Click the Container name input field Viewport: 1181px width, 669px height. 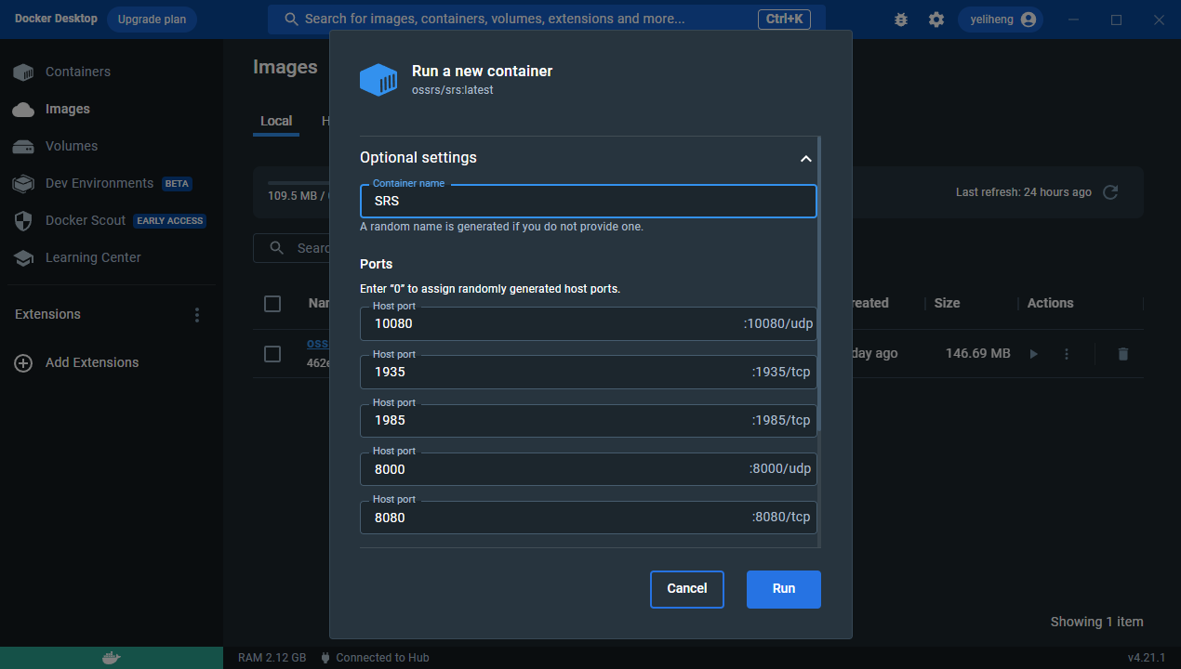coord(588,201)
